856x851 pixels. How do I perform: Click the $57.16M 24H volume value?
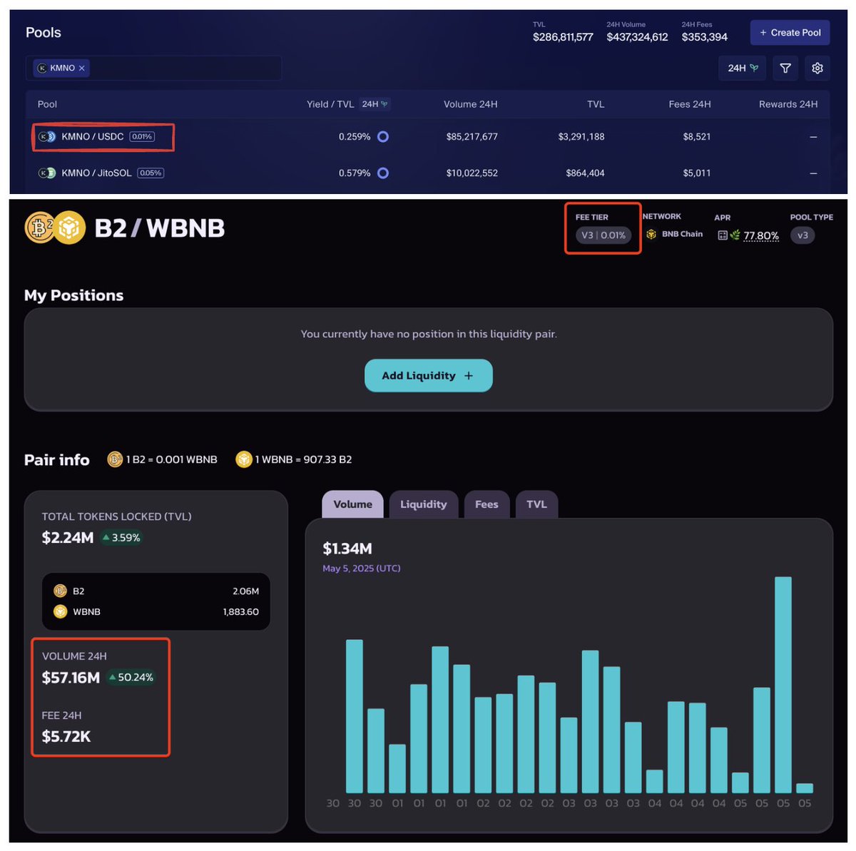pyautogui.click(x=71, y=678)
